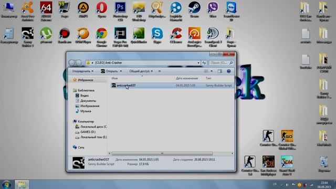
Task: Open the Музыка library in the sidebar
Action: coord(86,111)
